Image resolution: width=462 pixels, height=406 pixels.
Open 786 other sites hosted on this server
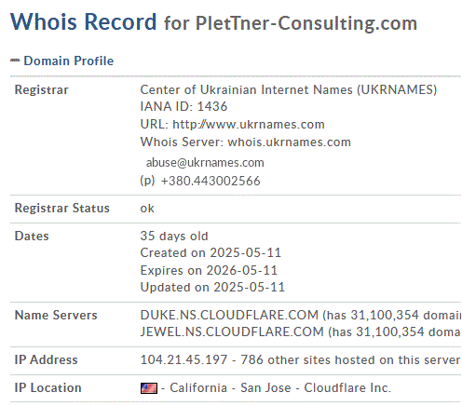[350, 360]
